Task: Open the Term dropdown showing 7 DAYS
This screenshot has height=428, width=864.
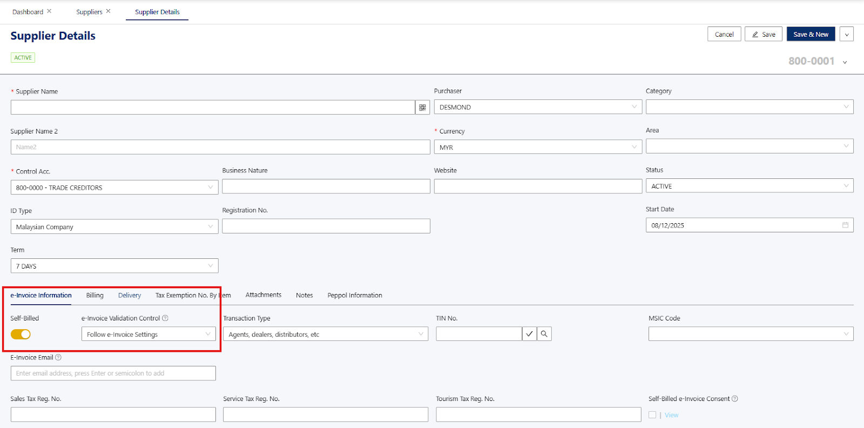Action: tap(114, 266)
